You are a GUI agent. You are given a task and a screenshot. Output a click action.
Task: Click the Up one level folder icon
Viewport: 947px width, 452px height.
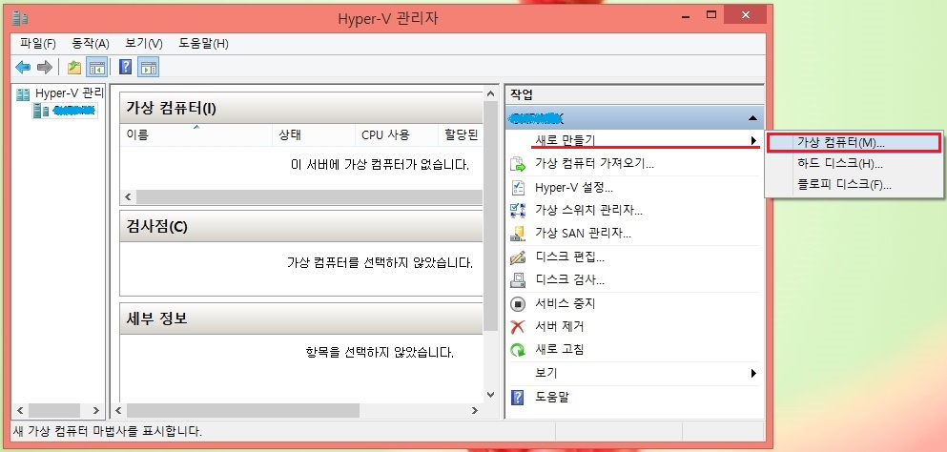74,67
